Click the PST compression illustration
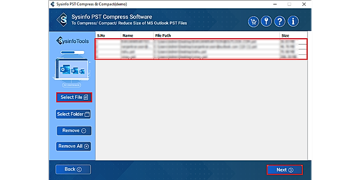 coord(71,68)
